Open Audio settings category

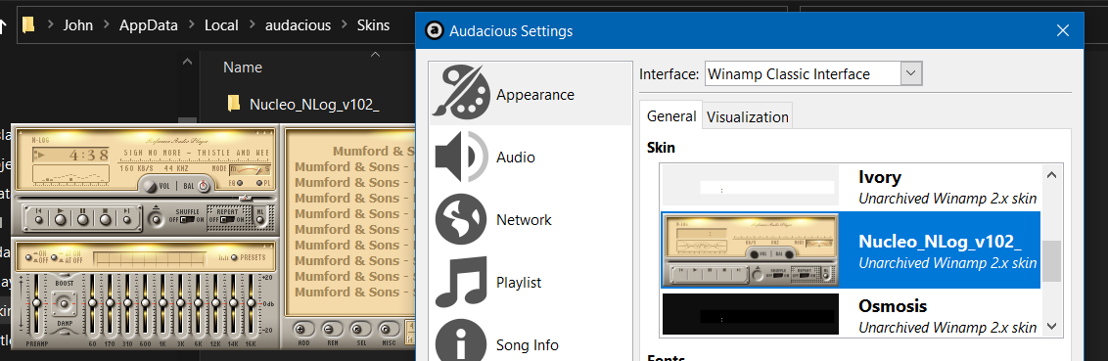tap(530, 157)
